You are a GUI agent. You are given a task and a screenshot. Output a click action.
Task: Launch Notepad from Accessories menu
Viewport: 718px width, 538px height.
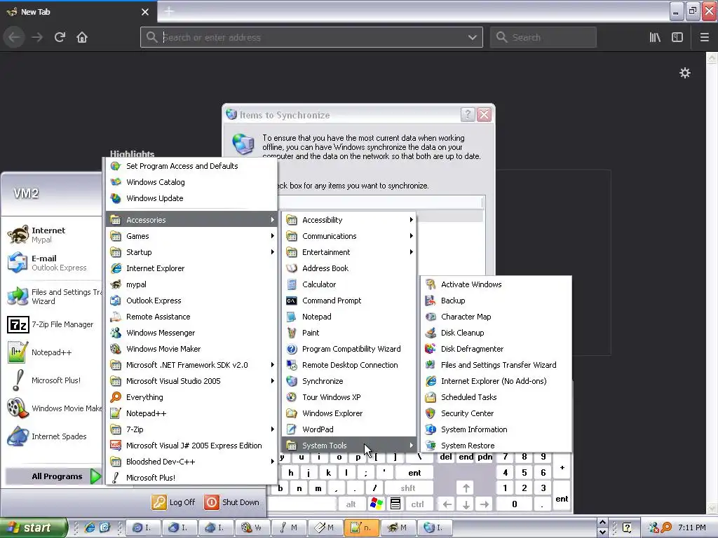349,317
